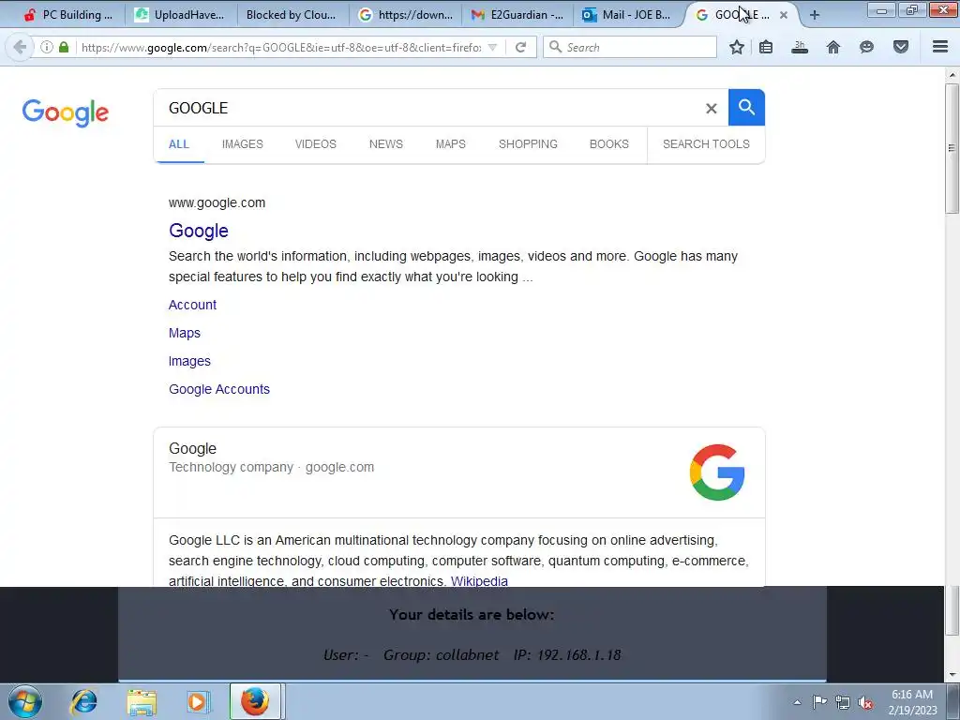Show hidden system tray icons arrow
The height and width of the screenshot is (720, 960).
[797, 702]
